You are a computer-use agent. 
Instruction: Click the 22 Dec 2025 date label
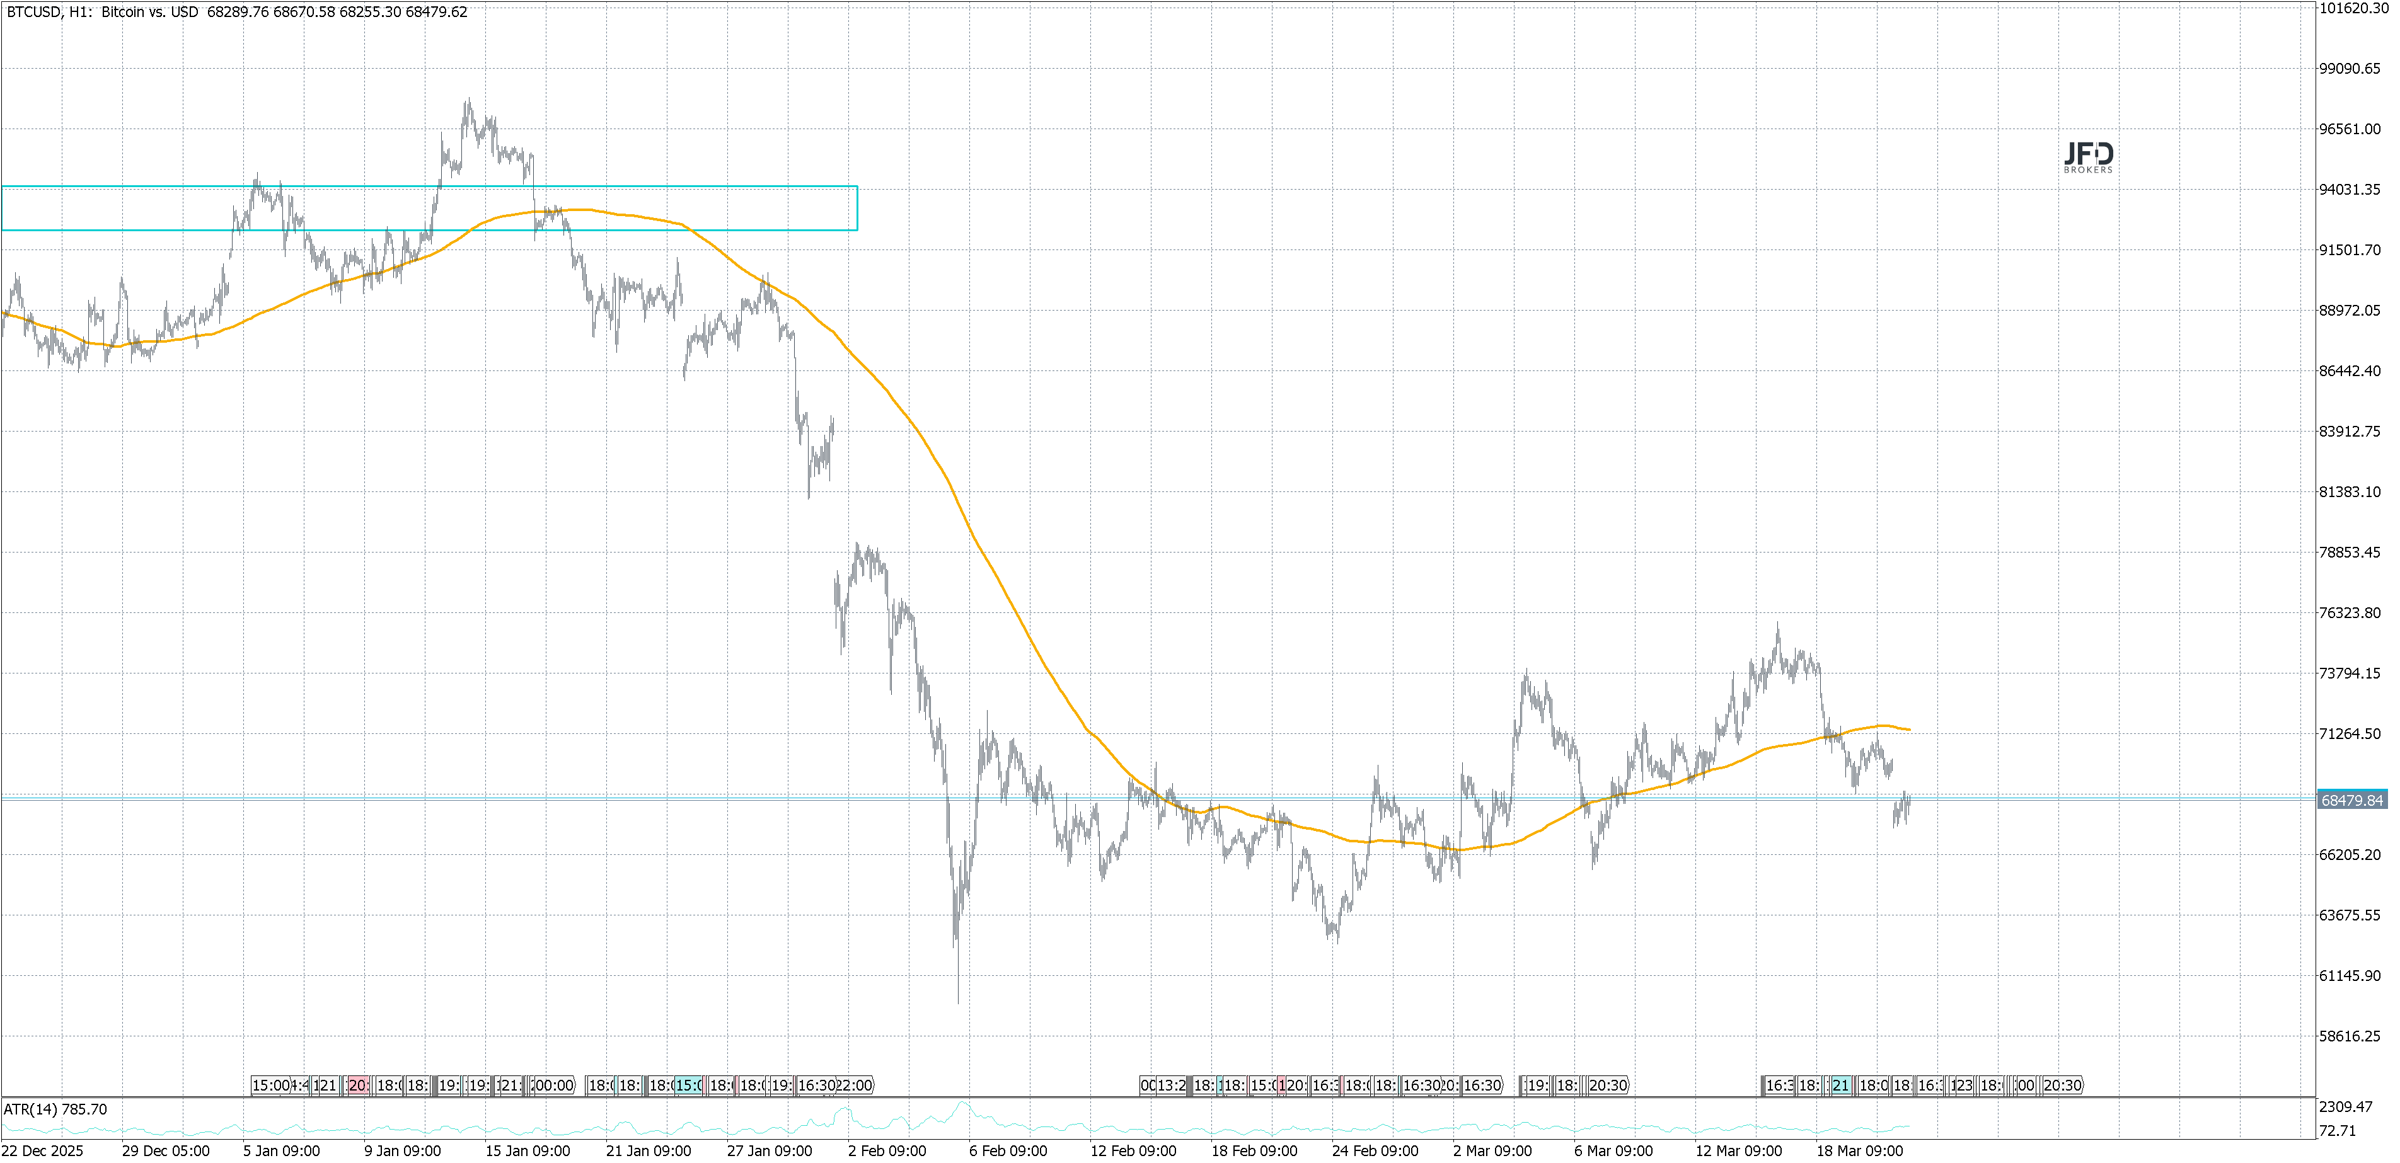[42, 1151]
